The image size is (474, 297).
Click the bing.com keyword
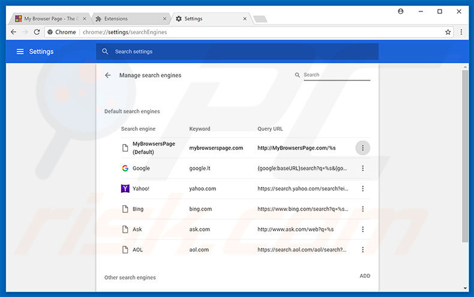(200, 209)
